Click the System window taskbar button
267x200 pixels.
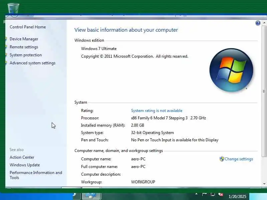pos(91,196)
